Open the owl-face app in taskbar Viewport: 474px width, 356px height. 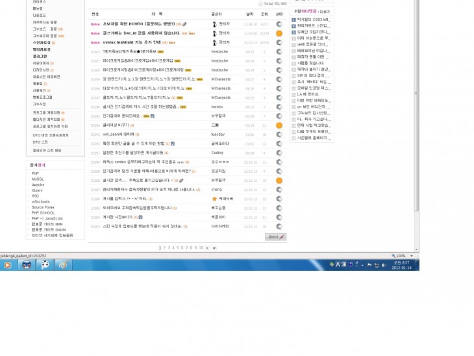(27, 265)
